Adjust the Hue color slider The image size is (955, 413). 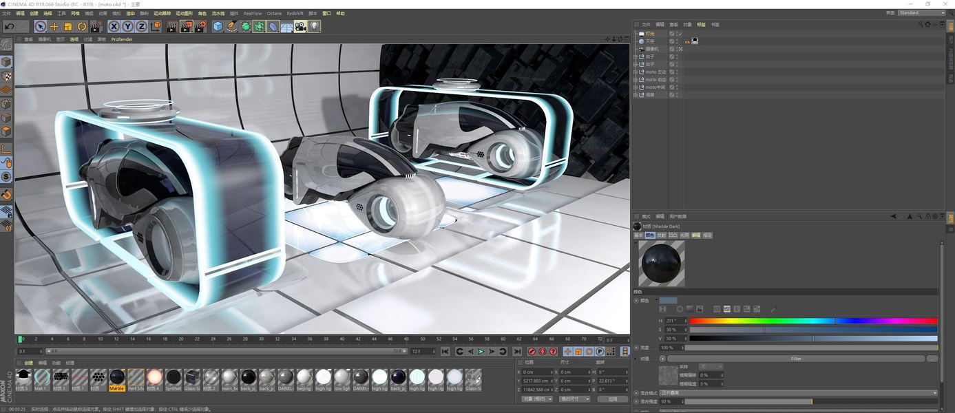point(814,321)
